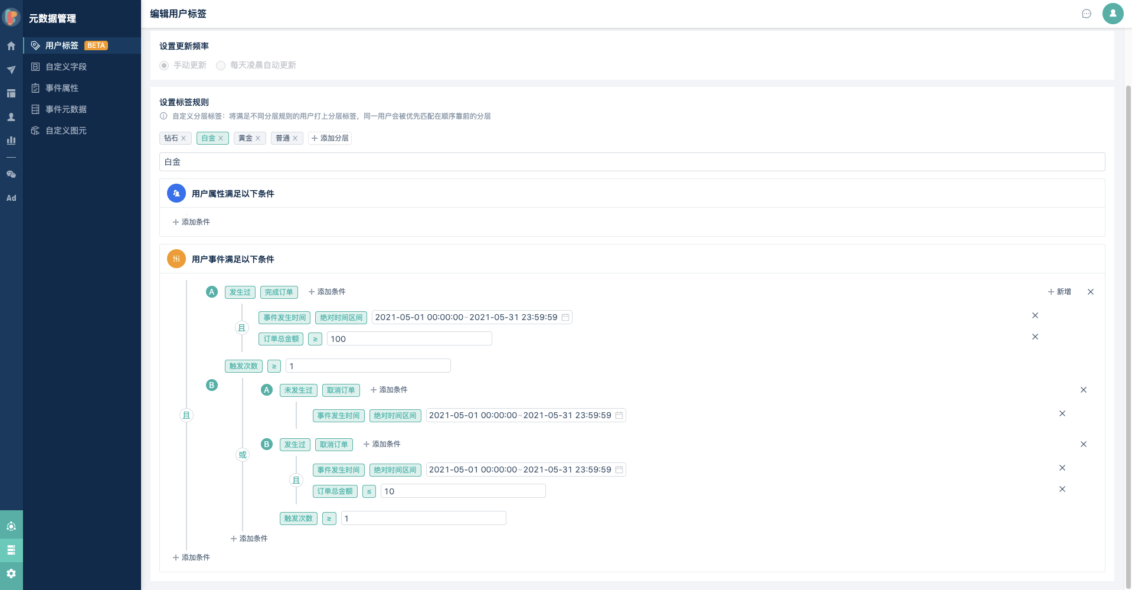Open 用户标签 in the sidebar menu

pyautogui.click(x=82, y=45)
